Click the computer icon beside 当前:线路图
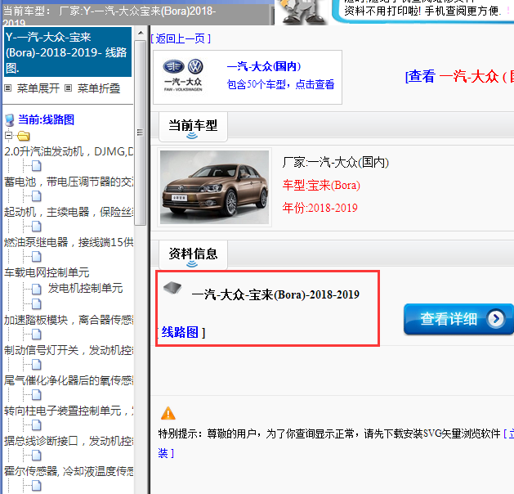Image resolution: width=514 pixels, height=494 pixels. (x=10, y=120)
